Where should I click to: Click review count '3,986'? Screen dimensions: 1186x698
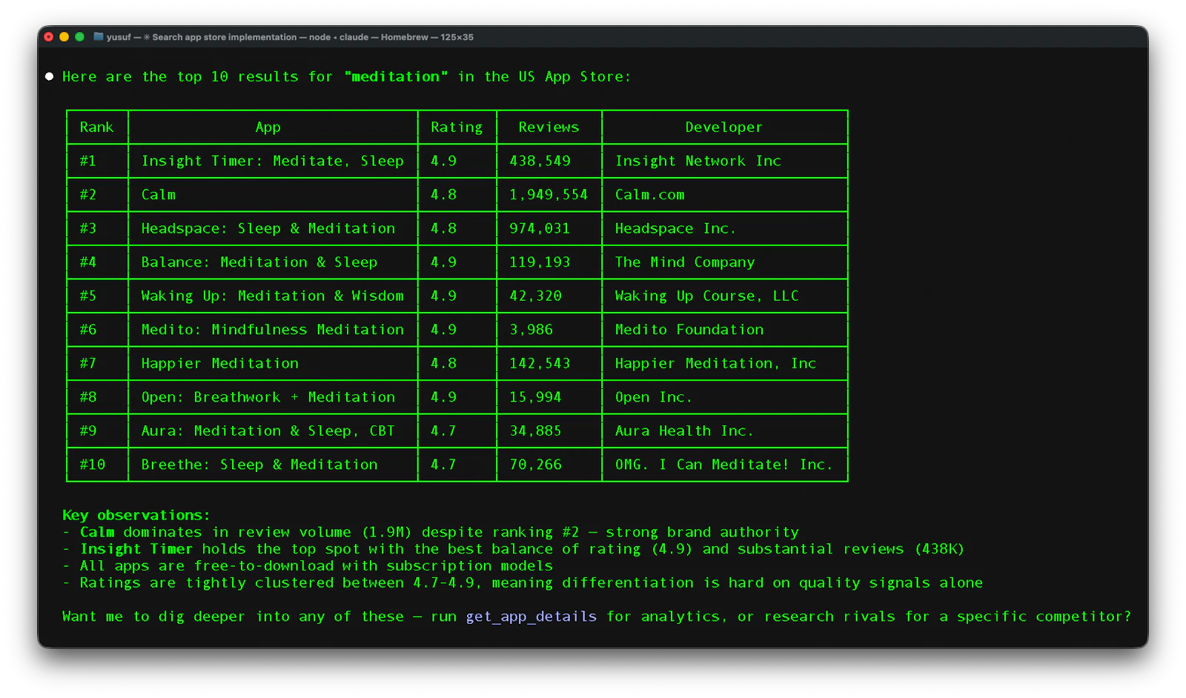point(531,330)
